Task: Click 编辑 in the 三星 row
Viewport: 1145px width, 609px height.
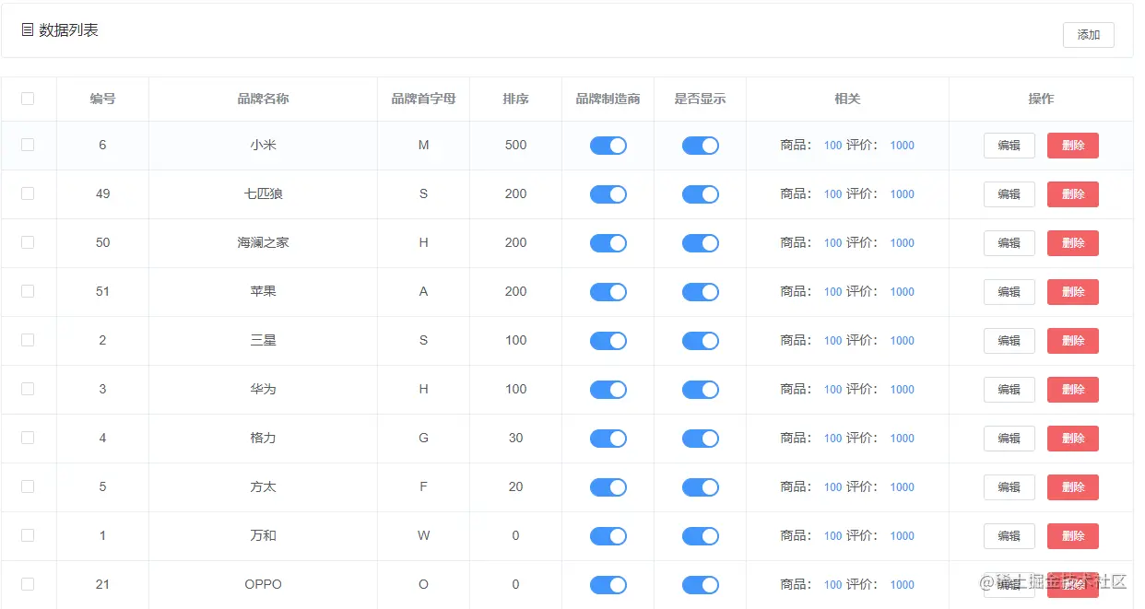Action: tap(1009, 341)
